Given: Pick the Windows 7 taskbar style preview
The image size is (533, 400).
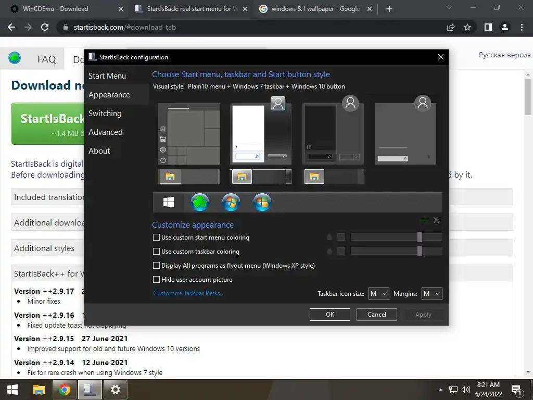Looking at the screenshot, I should (x=261, y=177).
